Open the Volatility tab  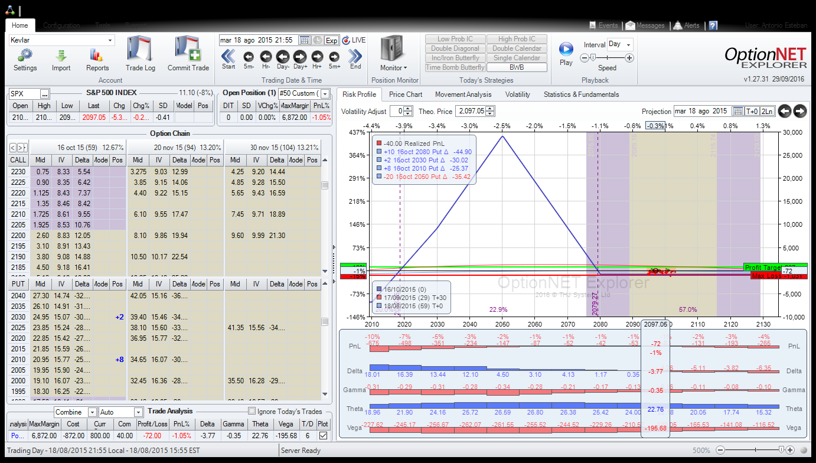tap(517, 94)
